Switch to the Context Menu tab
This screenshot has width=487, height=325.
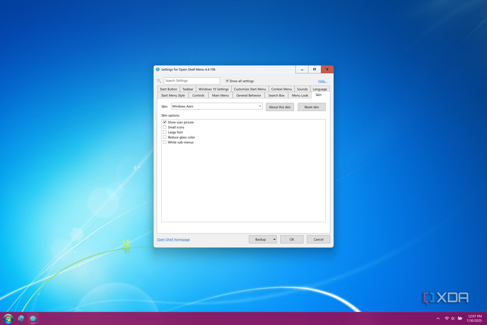click(x=281, y=89)
